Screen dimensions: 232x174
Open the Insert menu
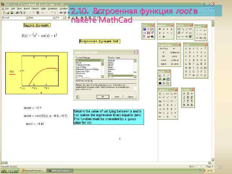[27, 9]
